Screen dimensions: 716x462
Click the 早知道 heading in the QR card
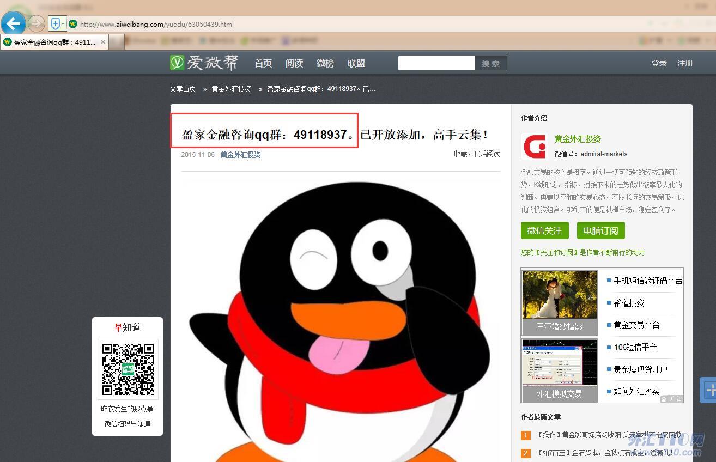[x=127, y=327]
